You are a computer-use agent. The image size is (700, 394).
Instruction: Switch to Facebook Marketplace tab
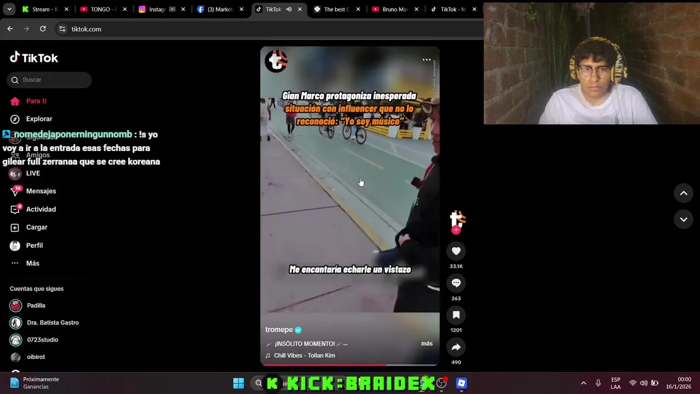click(220, 9)
